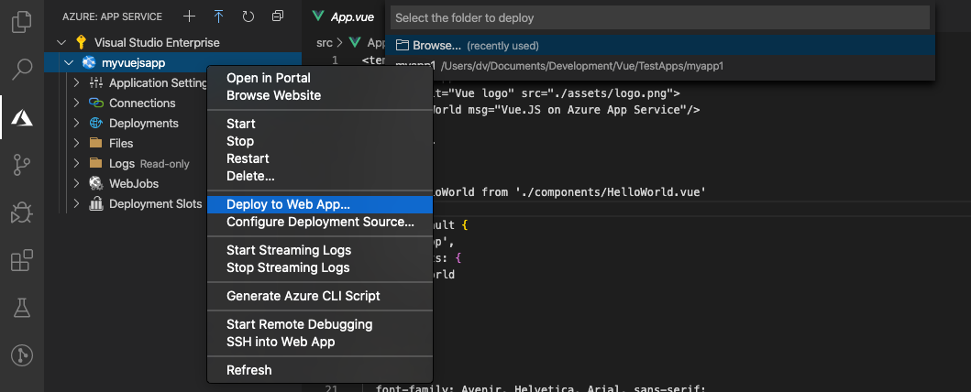Image resolution: width=971 pixels, height=392 pixels.
Task: Click the AZURE: APP SERVICE panel title
Action: [x=112, y=16]
